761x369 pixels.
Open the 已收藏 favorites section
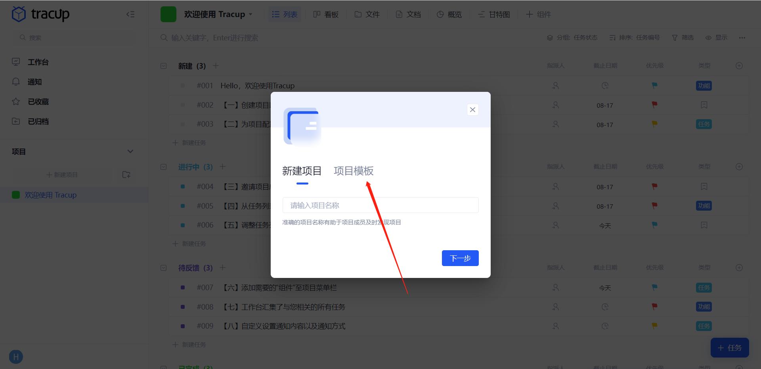(38, 101)
